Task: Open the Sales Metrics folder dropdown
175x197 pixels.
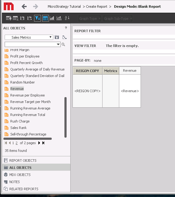Action: [x=29, y=37]
